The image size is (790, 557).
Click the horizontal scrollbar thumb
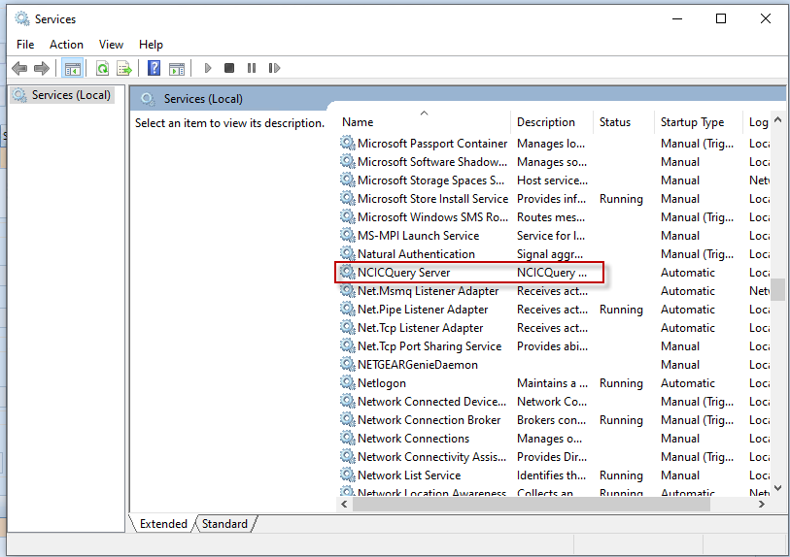531,505
